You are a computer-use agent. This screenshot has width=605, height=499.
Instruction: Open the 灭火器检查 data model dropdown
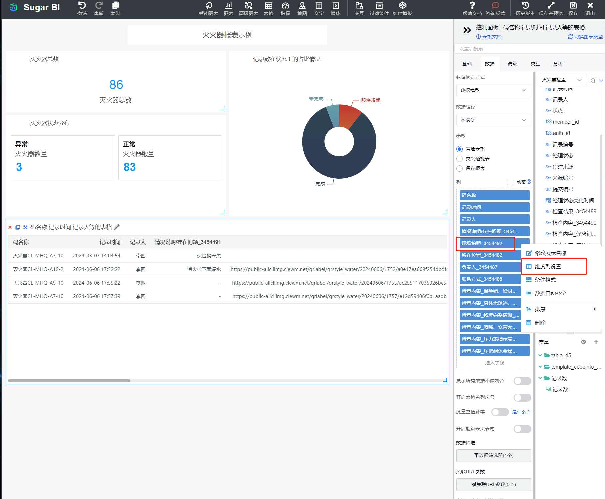click(x=562, y=80)
